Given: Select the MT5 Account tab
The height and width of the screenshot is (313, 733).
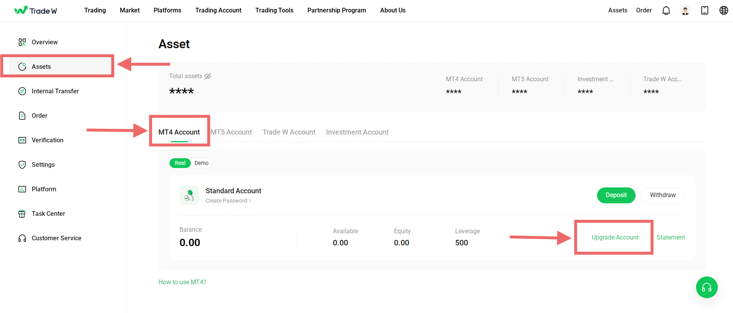Looking at the screenshot, I should pos(231,132).
